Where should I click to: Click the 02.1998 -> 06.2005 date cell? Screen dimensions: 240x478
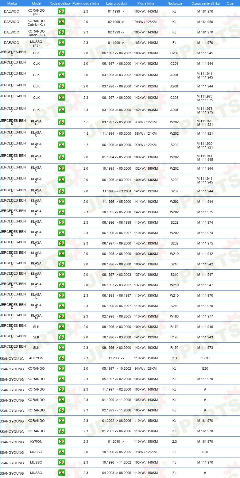tap(117, 316)
